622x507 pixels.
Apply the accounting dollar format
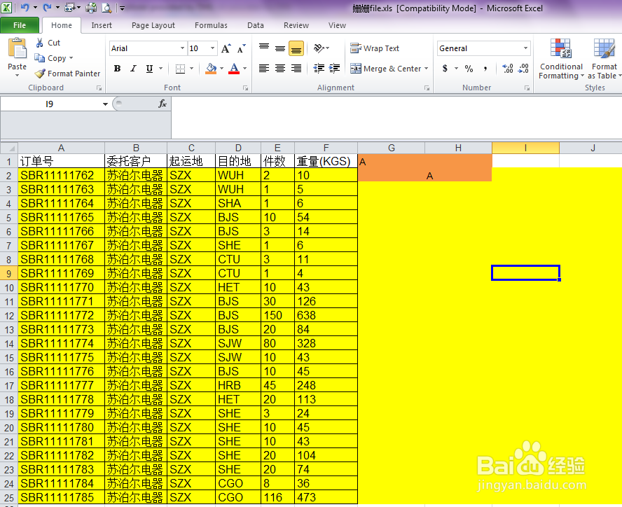pos(445,68)
